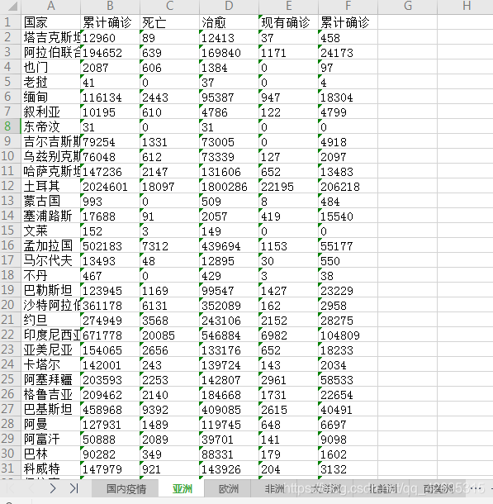
Task: Click the previous sheet navigation arrow
Action: click(31, 488)
